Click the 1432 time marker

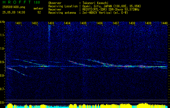pos(35,23)
